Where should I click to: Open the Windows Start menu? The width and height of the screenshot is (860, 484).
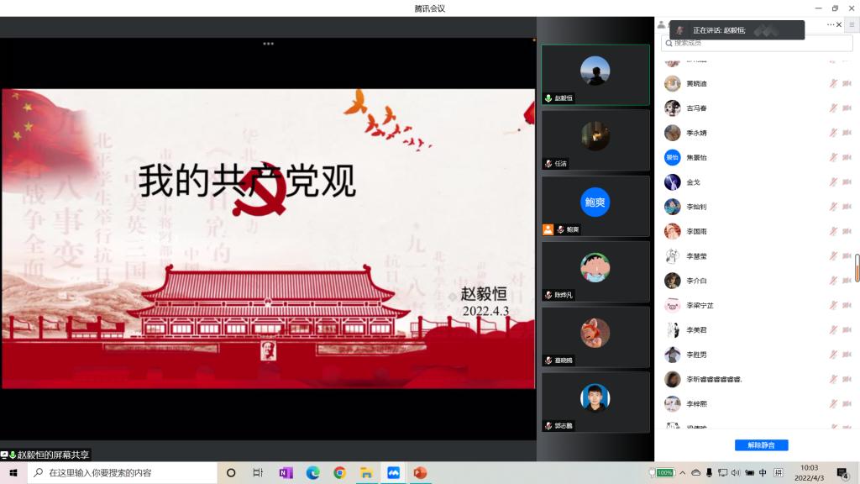pyautogui.click(x=13, y=472)
